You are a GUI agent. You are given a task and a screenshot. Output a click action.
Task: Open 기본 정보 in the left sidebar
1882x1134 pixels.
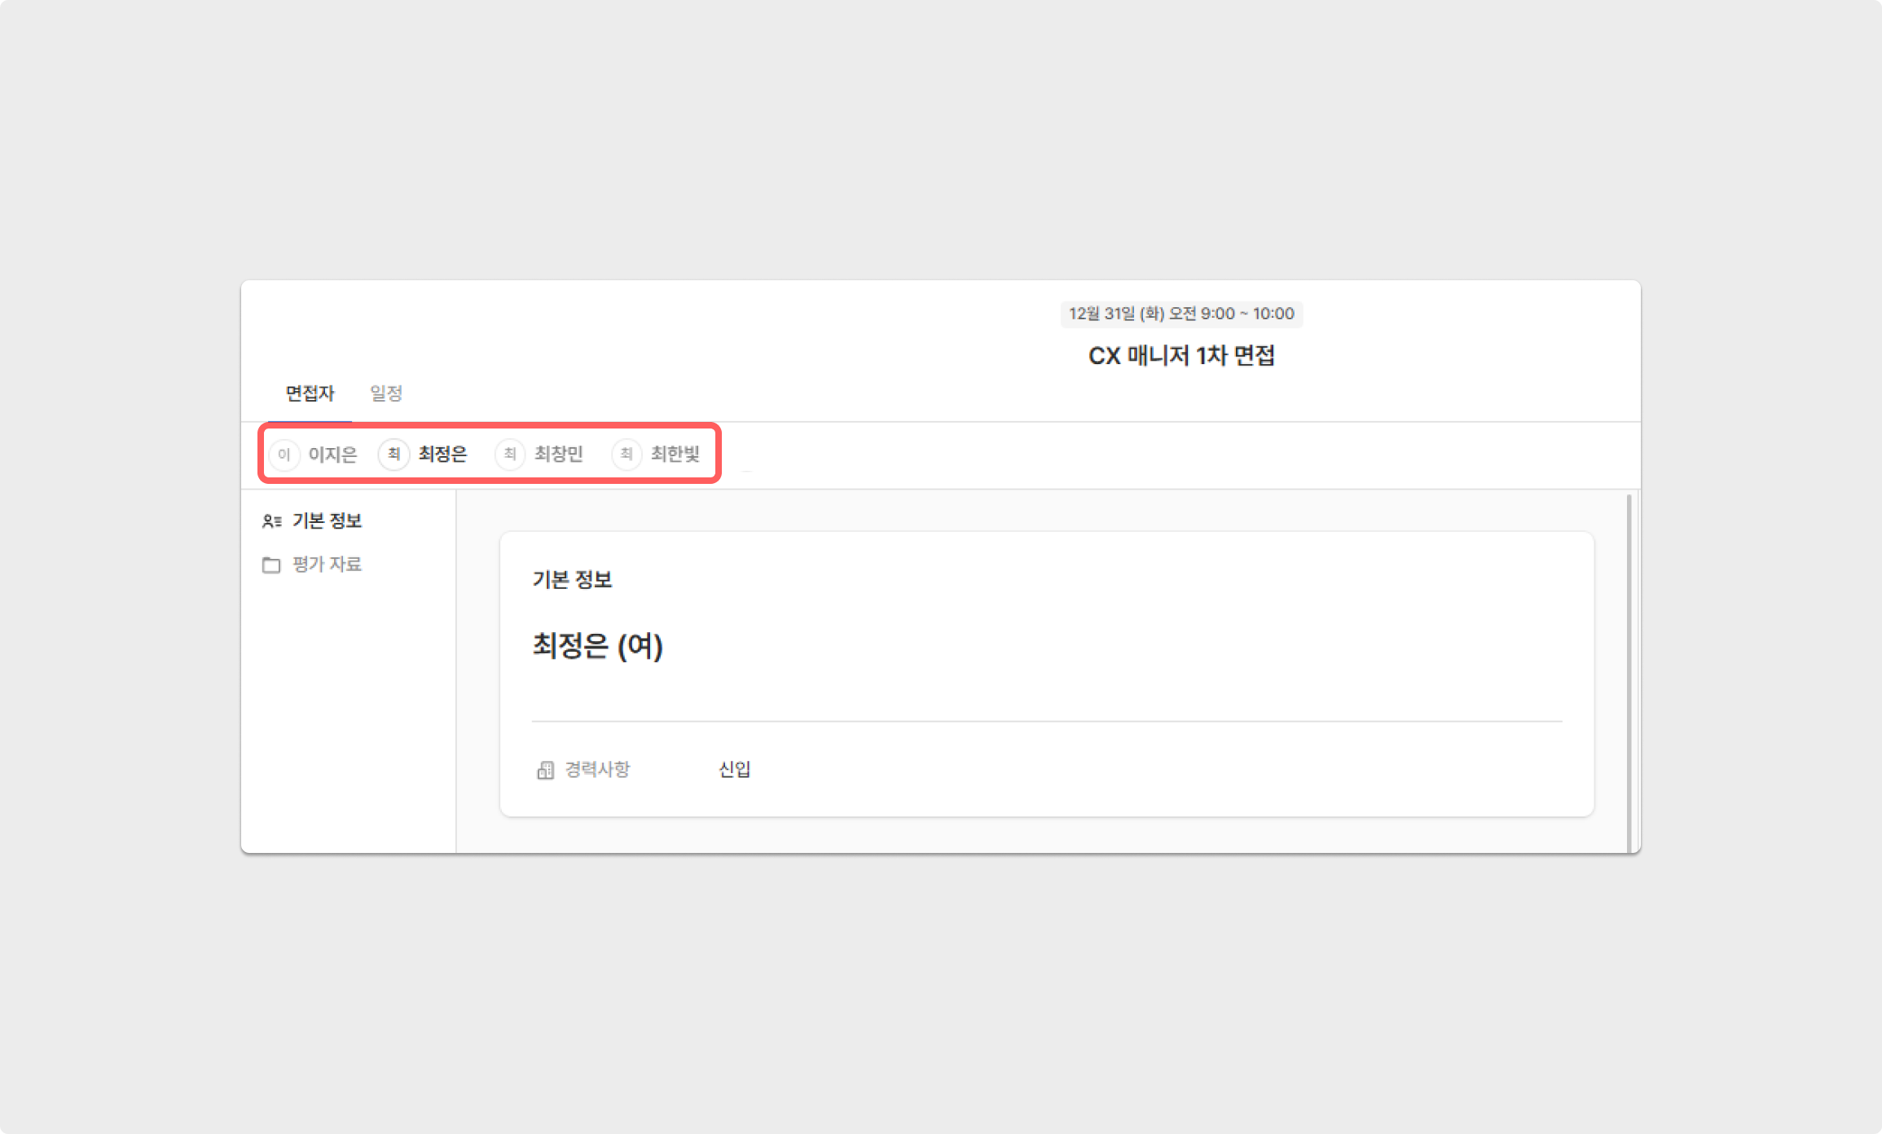(x=327, y=521)
